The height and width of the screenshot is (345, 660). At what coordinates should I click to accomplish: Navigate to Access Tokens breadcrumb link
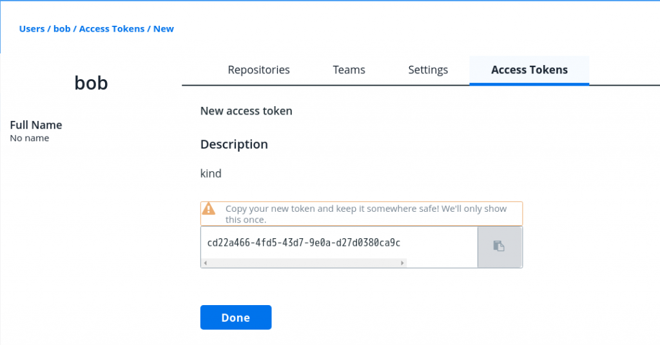pos(112,28)
